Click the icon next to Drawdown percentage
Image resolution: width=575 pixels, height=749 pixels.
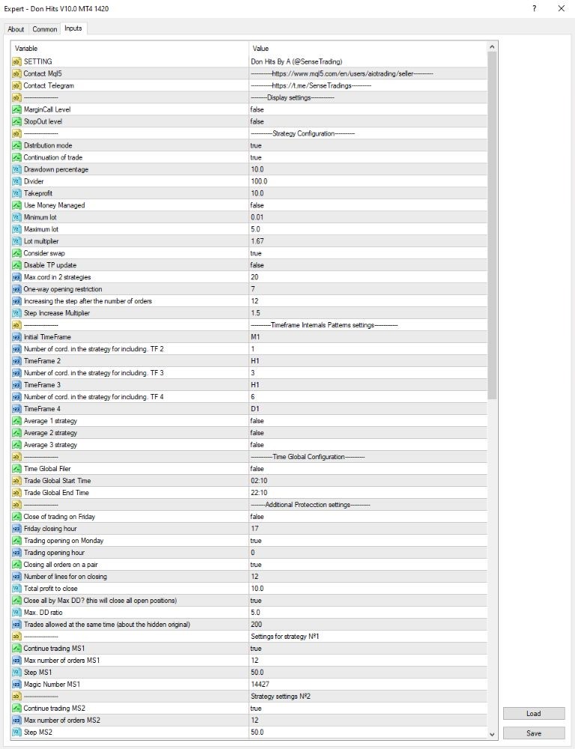pyautogui.click(x=16, y=169)
